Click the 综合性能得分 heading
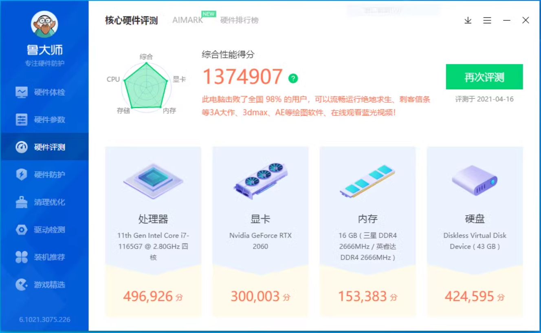Image resolution: width=541 pixels, height=333 pixels. [228, 55]
